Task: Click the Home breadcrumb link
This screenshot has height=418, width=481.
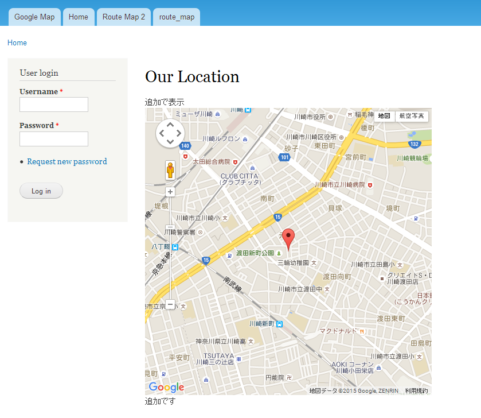Action: point(17,43)
